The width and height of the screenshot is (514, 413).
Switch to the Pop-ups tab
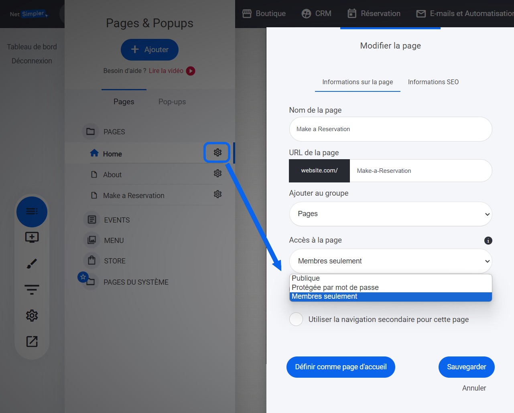pos(172,102)
